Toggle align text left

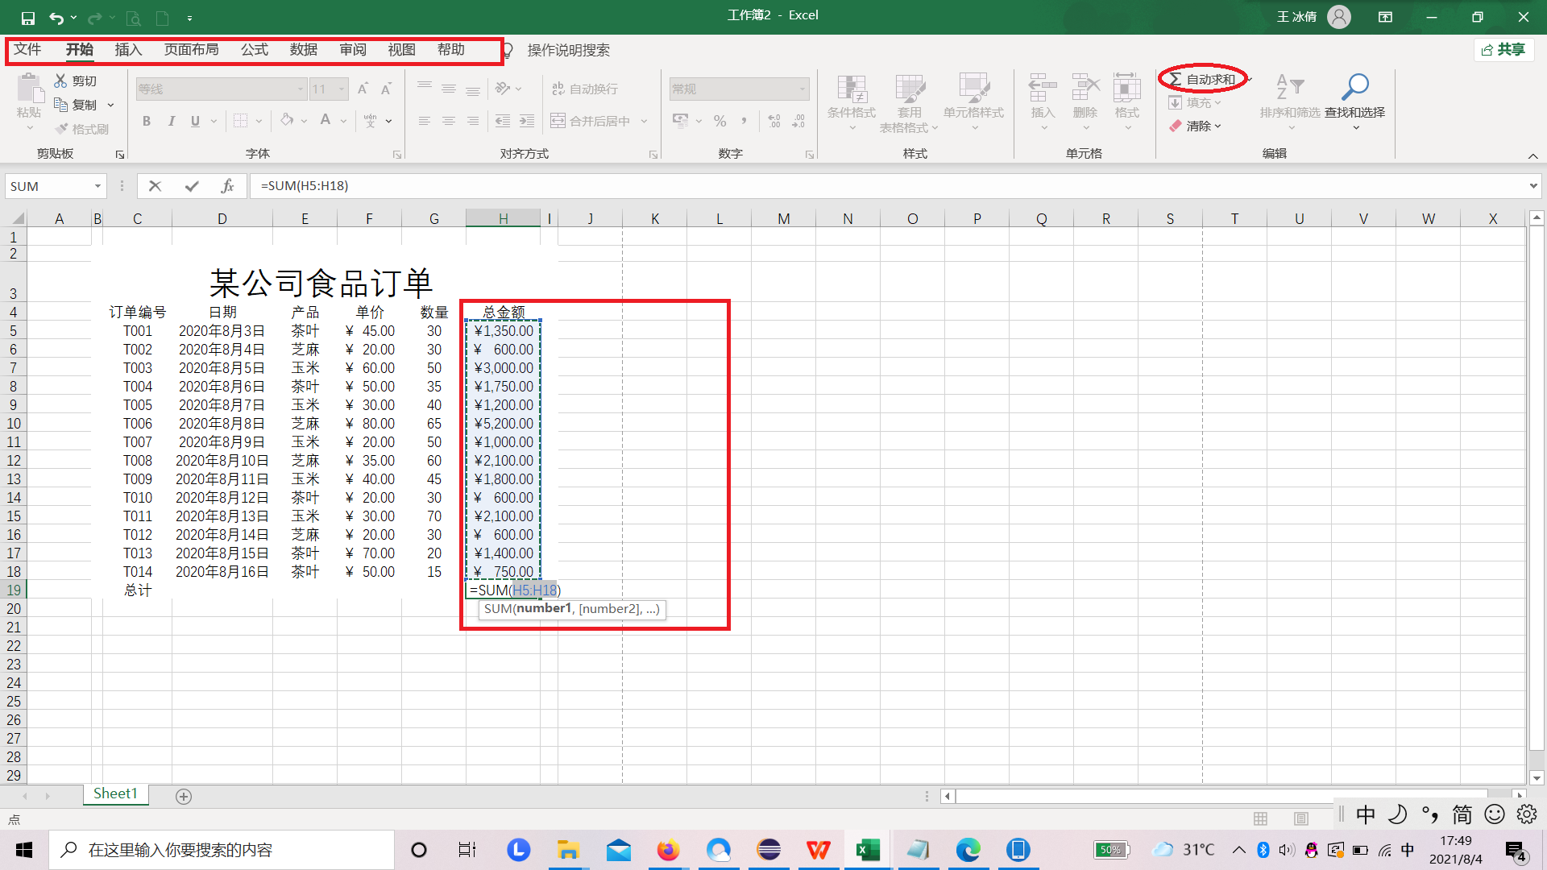point(425,121)
